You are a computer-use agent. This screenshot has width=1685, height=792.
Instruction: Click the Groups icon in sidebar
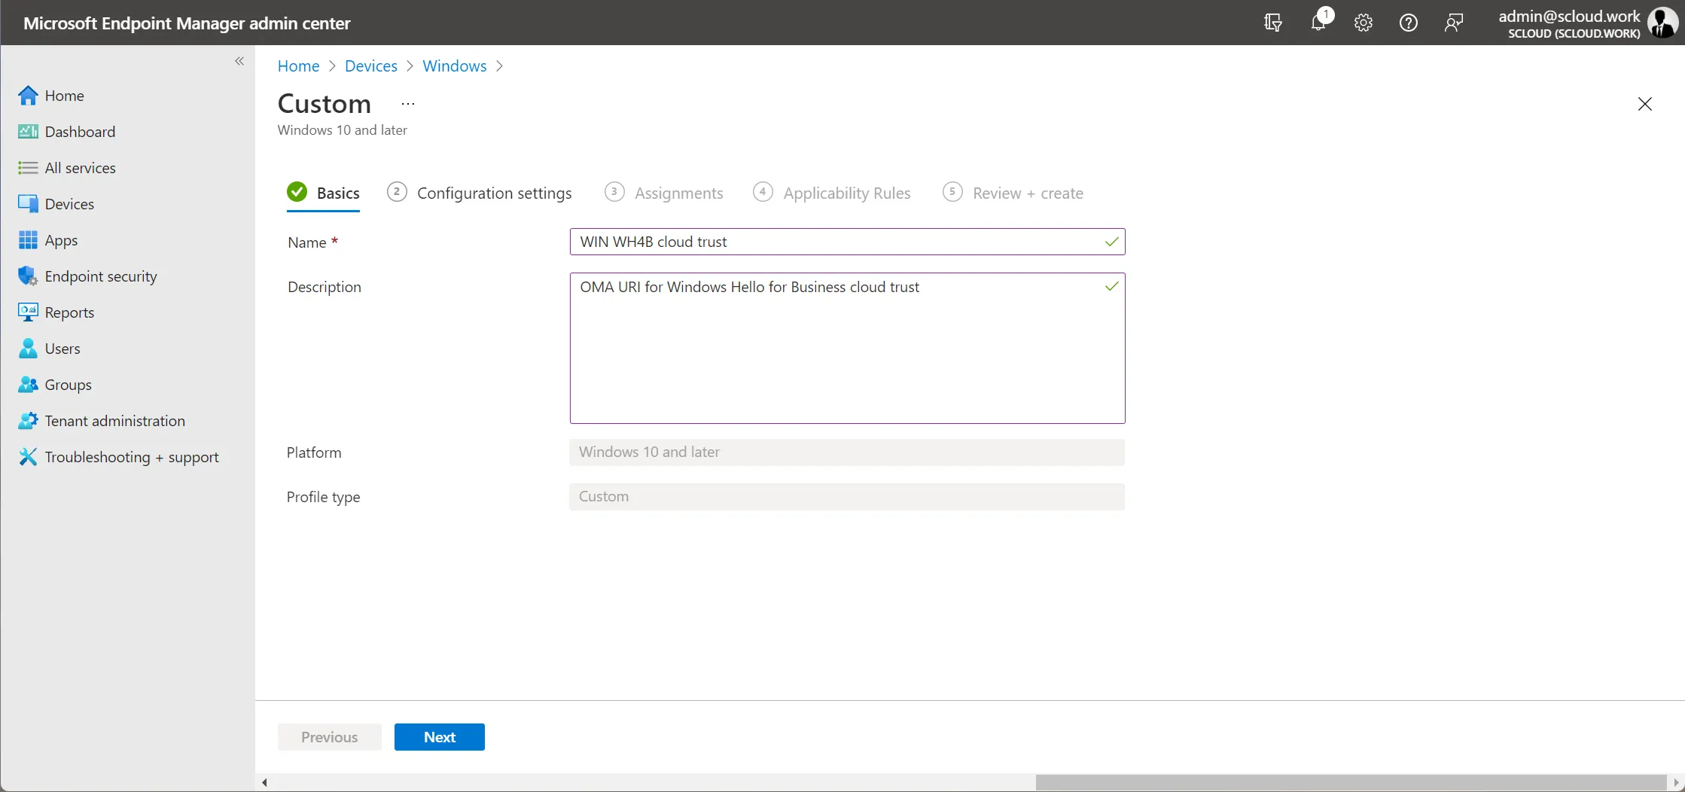pos(28,385)
